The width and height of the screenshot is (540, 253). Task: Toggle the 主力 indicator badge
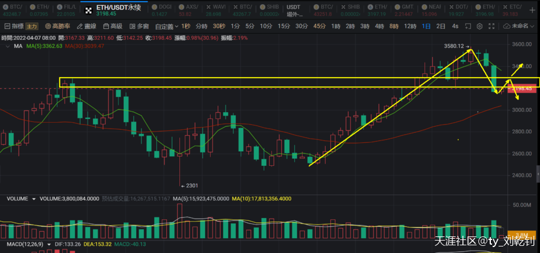[32, 26]
